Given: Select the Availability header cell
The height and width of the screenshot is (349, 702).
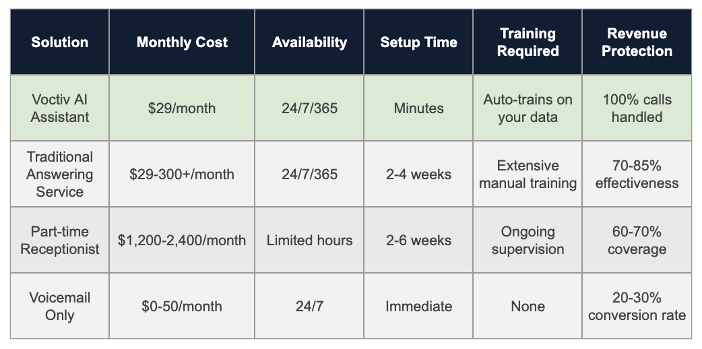Looking at the screenshot, I should 309,42.
